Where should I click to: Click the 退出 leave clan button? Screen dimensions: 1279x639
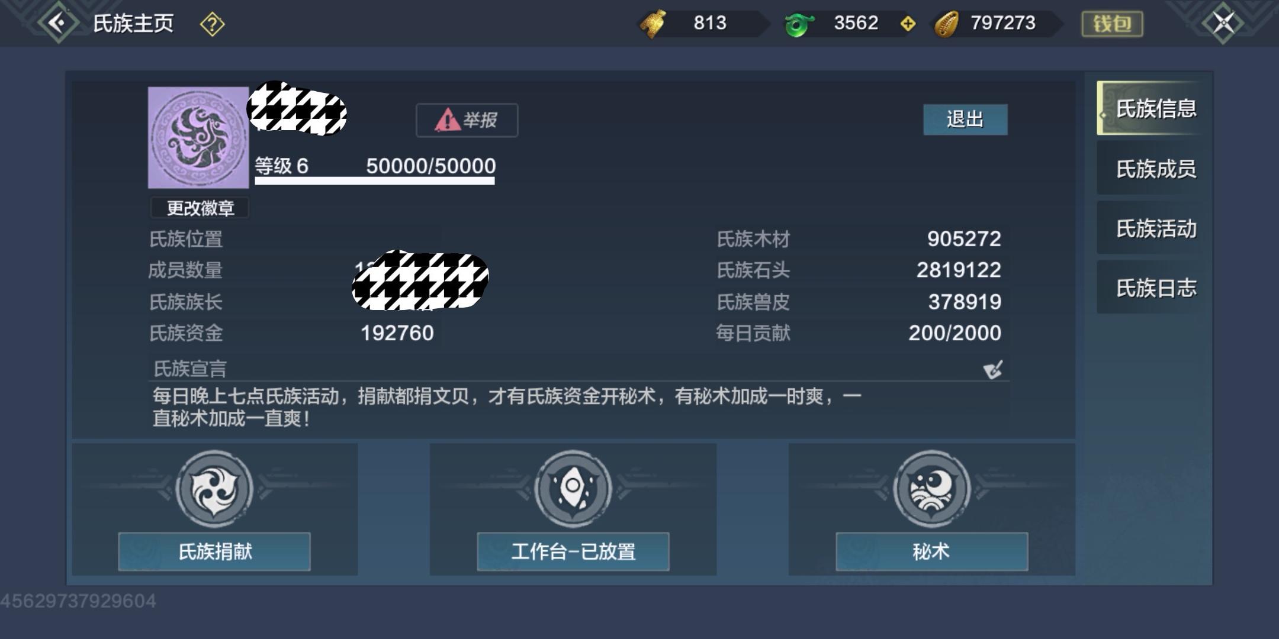[965, 120]
